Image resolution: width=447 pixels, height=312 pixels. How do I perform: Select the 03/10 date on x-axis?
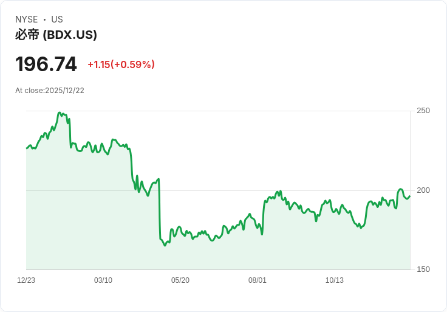103,280
